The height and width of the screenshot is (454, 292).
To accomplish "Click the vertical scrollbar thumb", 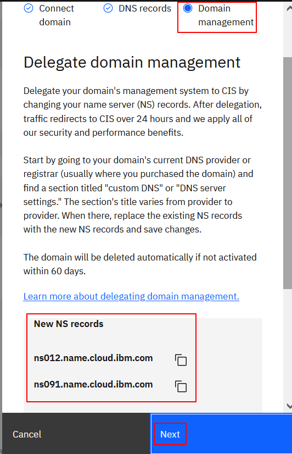I will click(288, 173).
